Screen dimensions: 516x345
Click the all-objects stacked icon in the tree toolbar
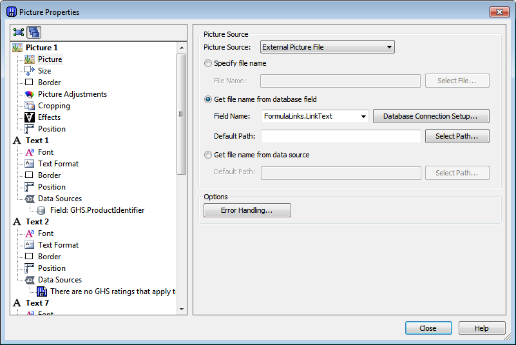tap(34, 32)
